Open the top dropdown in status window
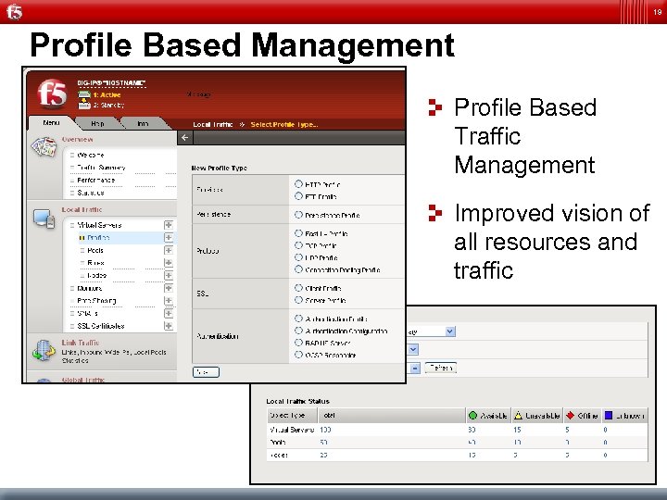 tap(450, 331)
